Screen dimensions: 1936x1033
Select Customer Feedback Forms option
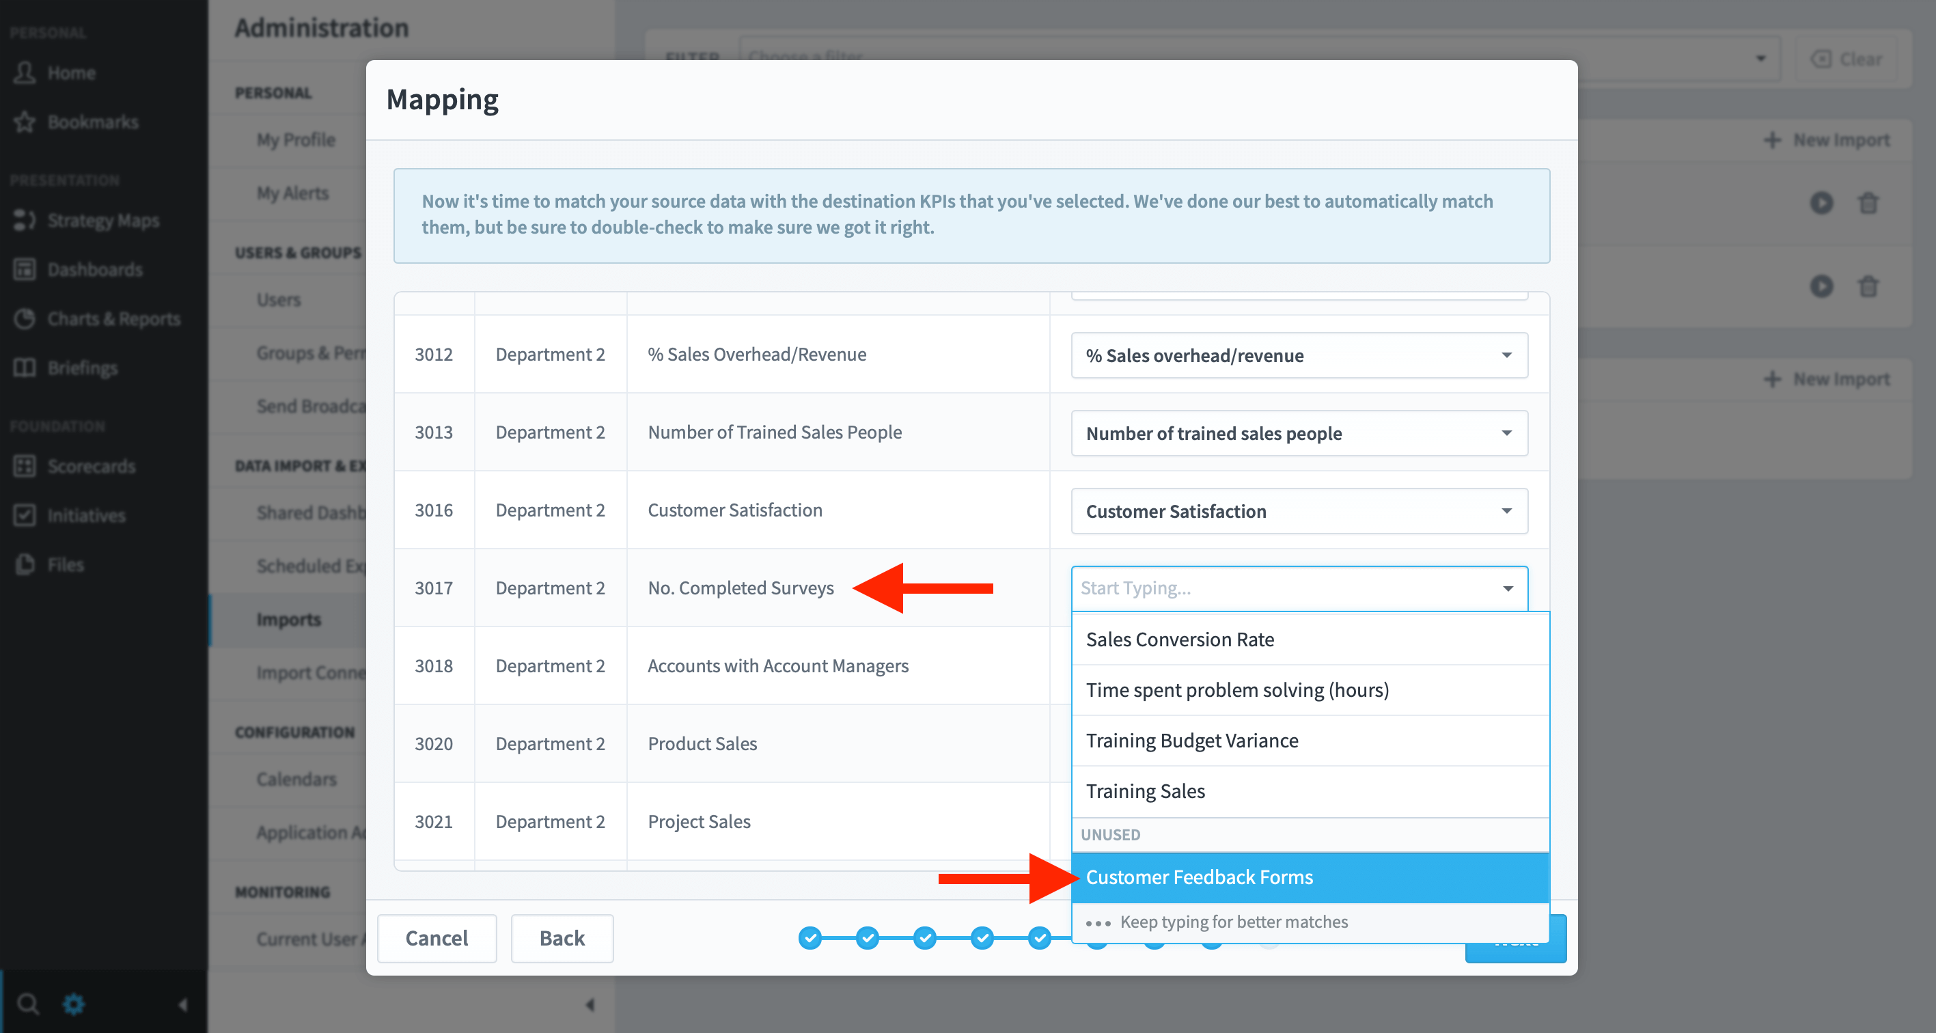coord(1310,877)
